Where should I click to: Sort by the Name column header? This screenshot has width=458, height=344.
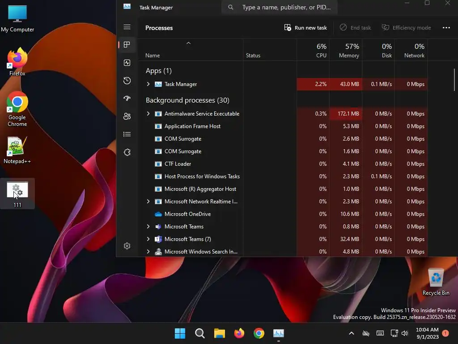pyautogui.click(x=190, y=50)
